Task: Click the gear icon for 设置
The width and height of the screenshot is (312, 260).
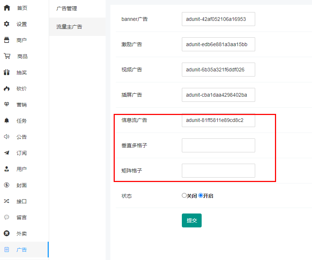Action: 7,24
